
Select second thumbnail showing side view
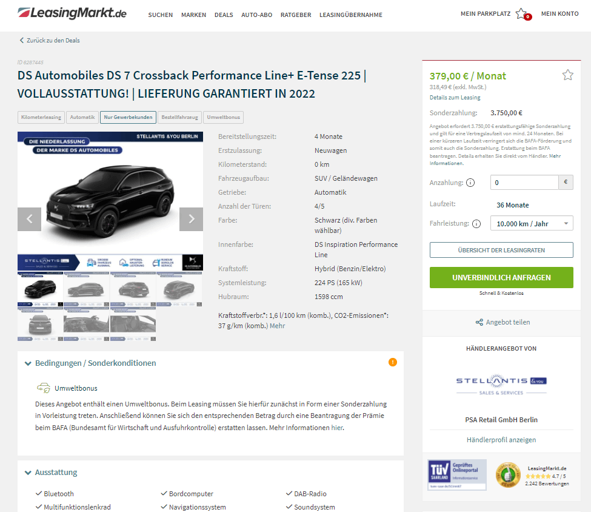click(86, 289)
